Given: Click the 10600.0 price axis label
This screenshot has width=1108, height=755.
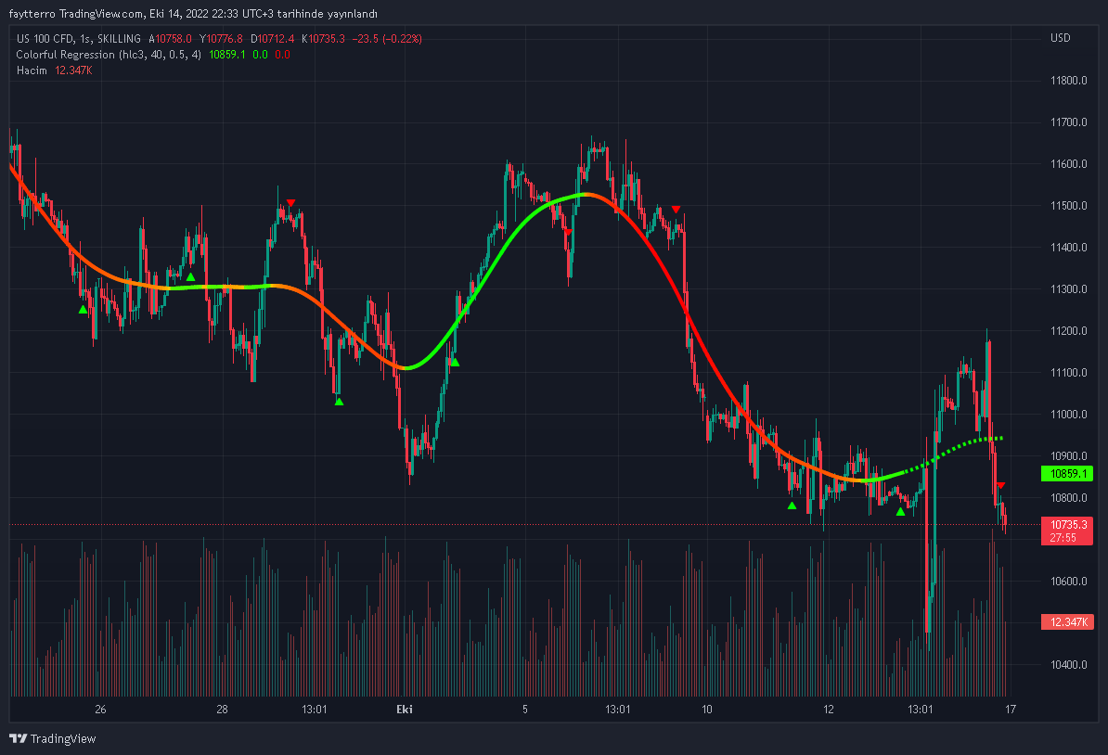Looking at the screenshot, I should click(x=1068, y=582).
